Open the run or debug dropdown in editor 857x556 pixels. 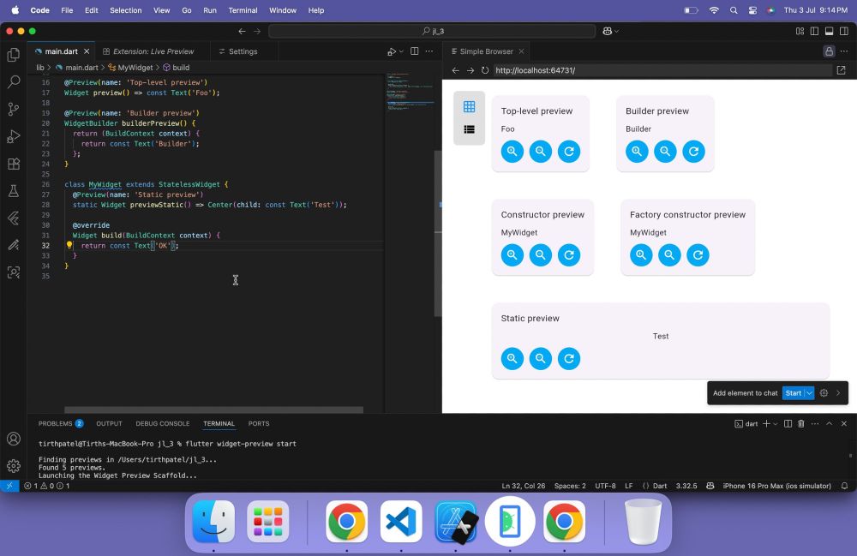tap(401, 51)
